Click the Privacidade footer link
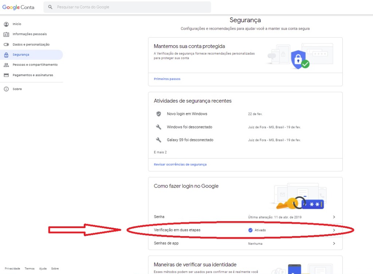373x274 pixels. click(x=12, y=269)
